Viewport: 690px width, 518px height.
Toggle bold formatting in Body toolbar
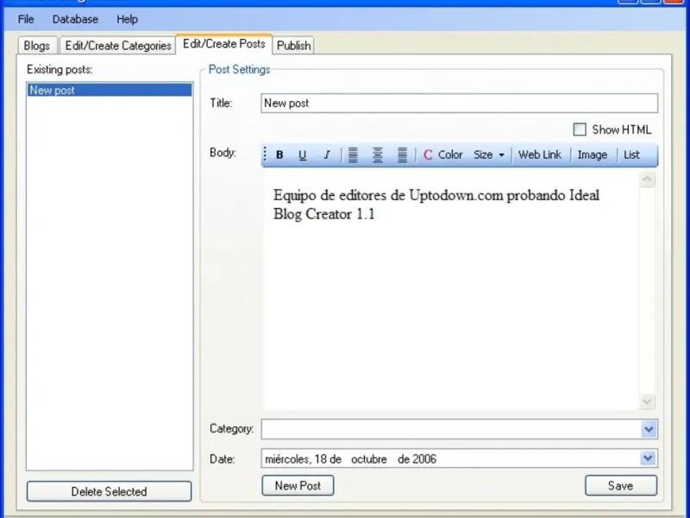tap(279, 155)
